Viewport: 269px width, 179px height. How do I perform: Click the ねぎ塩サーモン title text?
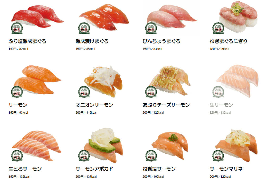tap(159, 169)
